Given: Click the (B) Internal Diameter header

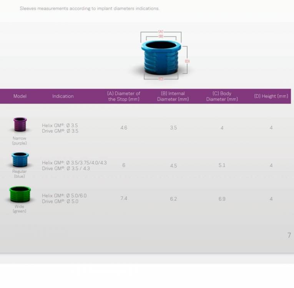Looking at the screenshot, I should point(173,96).
